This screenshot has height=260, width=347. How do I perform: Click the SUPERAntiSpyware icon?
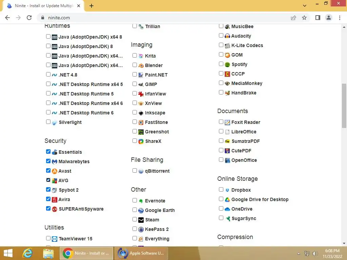(x=55, y=209)
